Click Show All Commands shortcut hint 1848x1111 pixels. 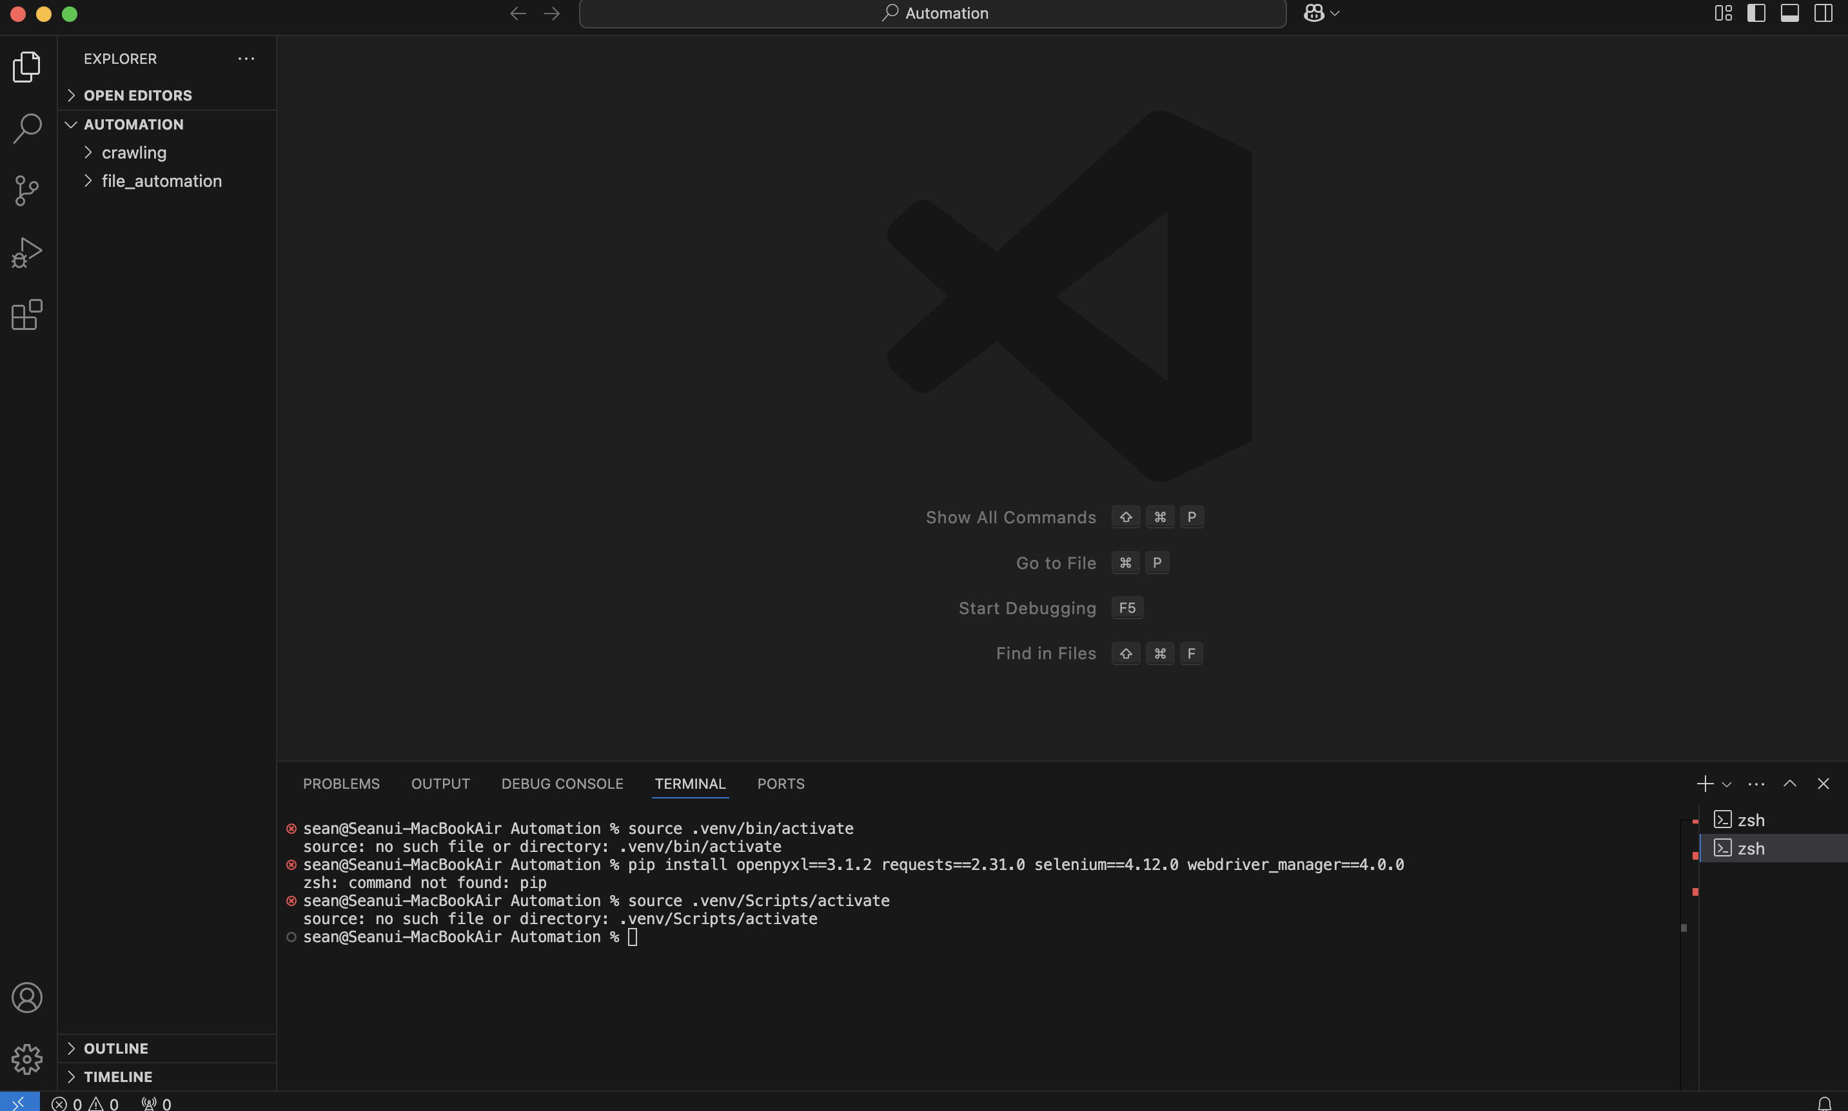tap(1010, 517)
